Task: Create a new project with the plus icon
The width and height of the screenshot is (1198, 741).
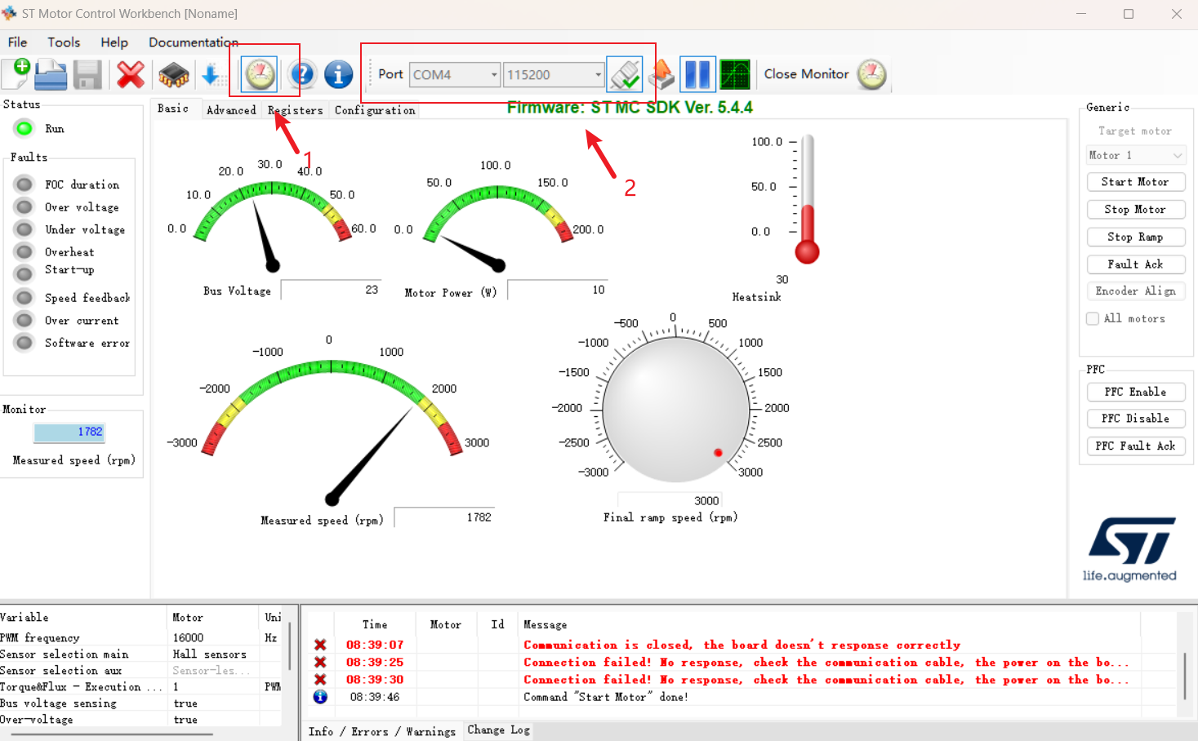Action: click(x=16, y=74)
